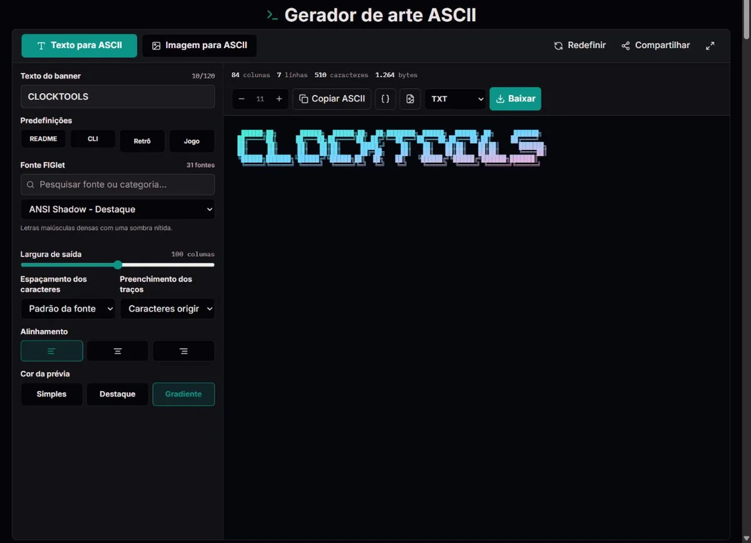751x543 pixels.
Task: Click the curly braces code icon
Action: [386, 99]
